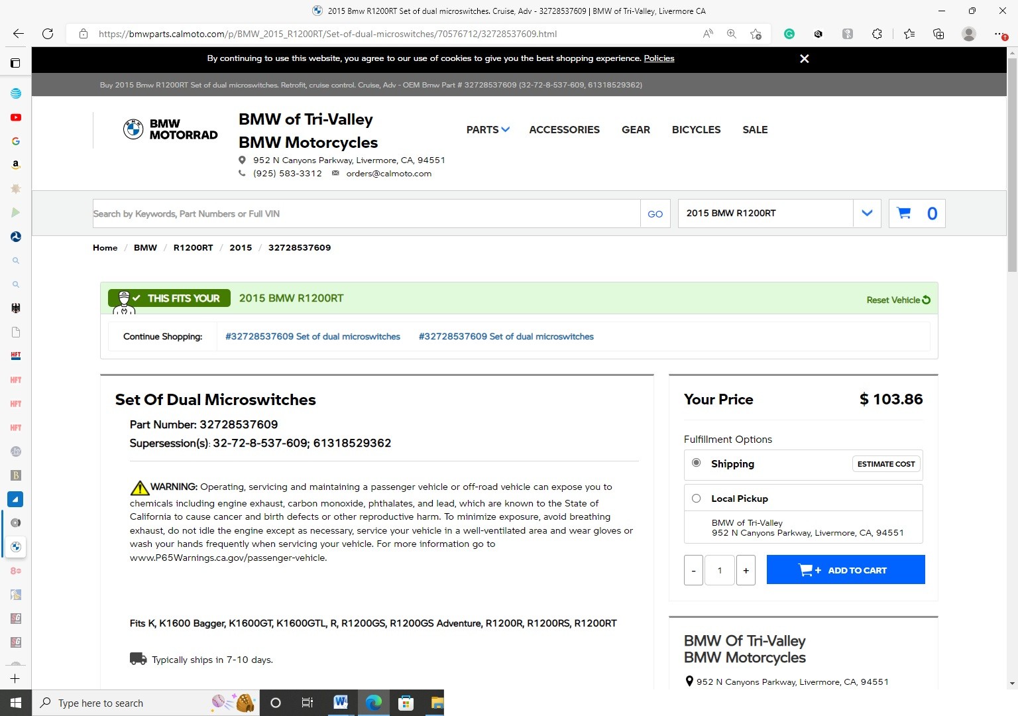Click the ADD TO CART button

(846, 569)
